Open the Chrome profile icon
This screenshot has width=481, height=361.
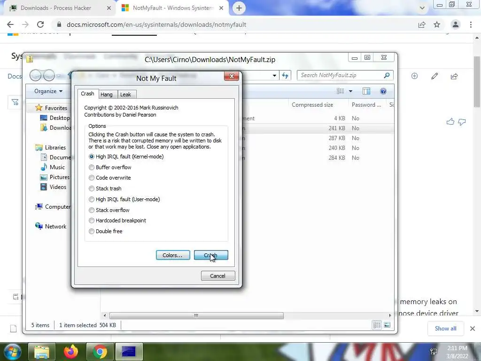pos(456,24)
